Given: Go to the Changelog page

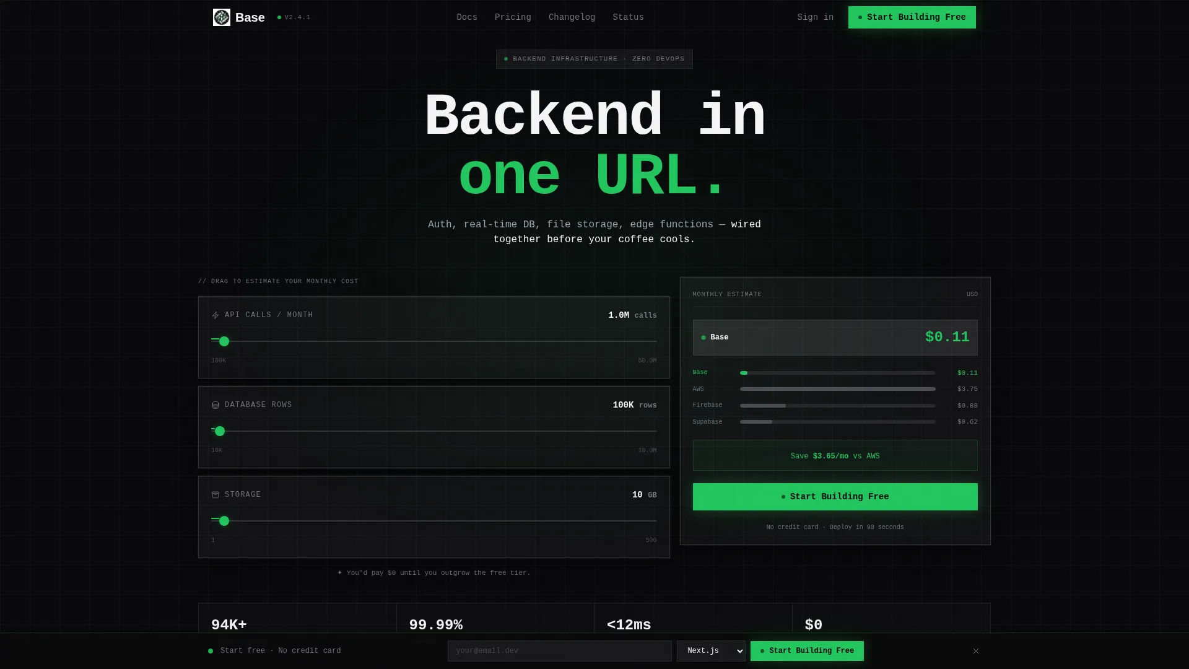Looking at the screenshot, I should 572,17.
